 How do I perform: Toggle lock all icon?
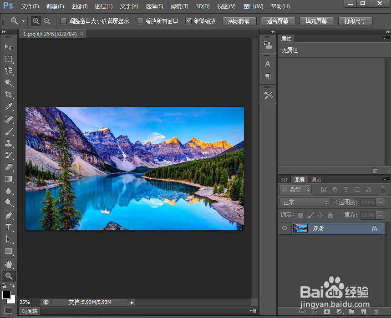point(330,215)
